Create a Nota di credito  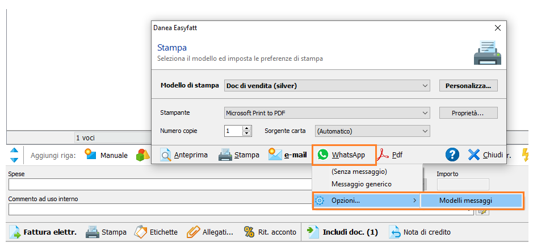point(420,232)
